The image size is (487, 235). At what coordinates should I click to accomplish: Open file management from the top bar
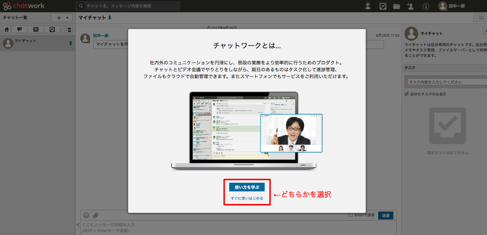(x=396, y=6)
